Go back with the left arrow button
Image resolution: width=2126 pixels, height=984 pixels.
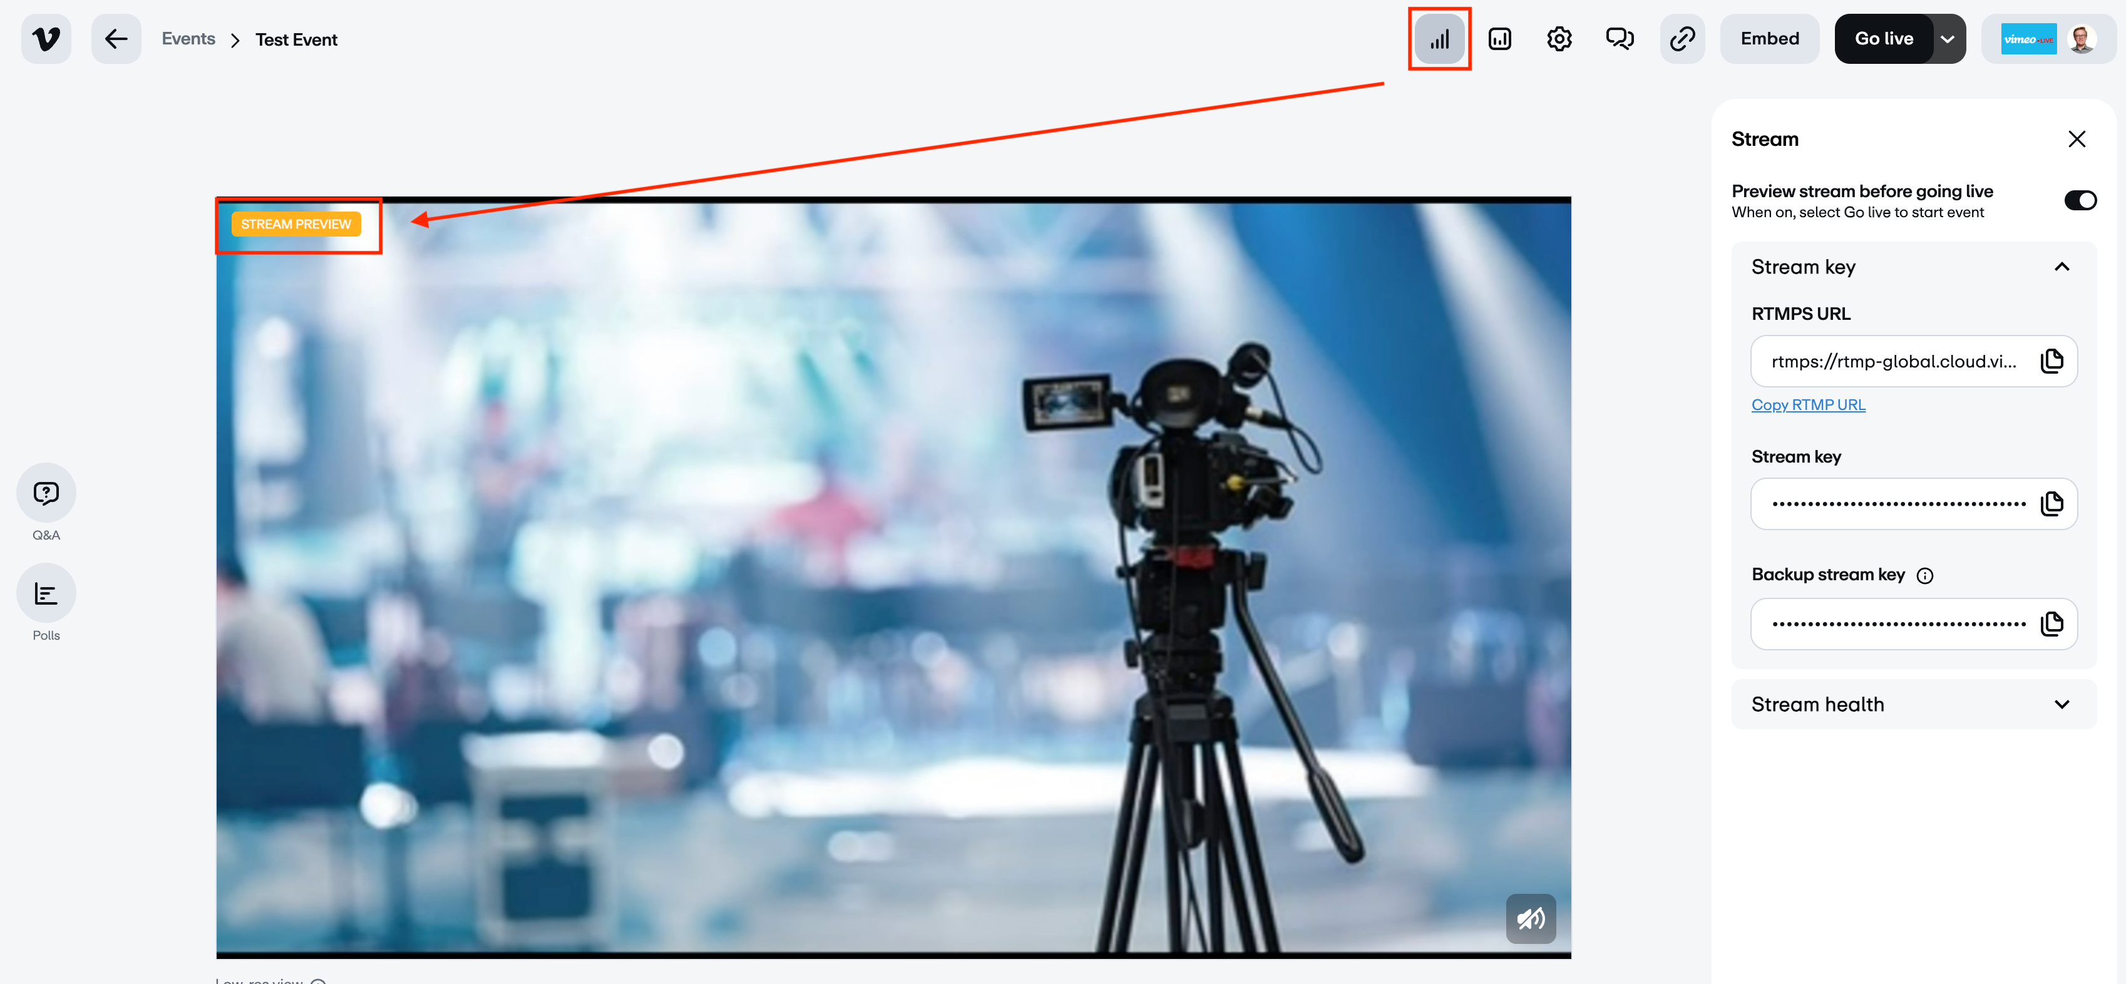click(116, 39)
